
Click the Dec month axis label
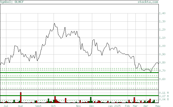click(x=92, y=106)
